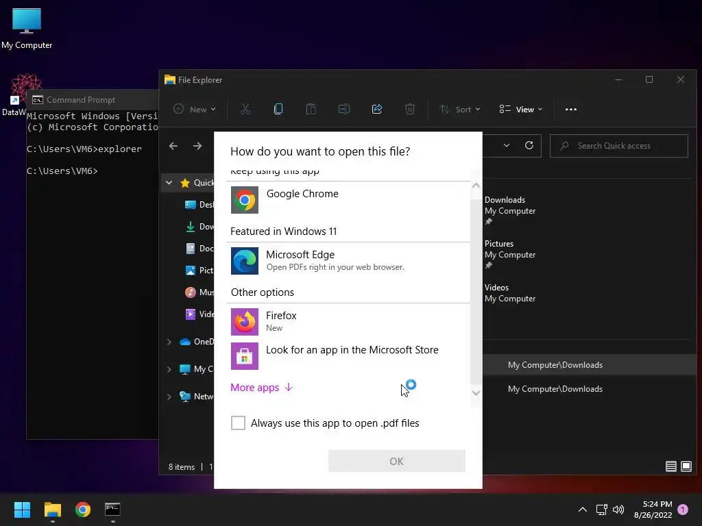Click the Paste icon in File Explorer toolbar

click(311, 109)
